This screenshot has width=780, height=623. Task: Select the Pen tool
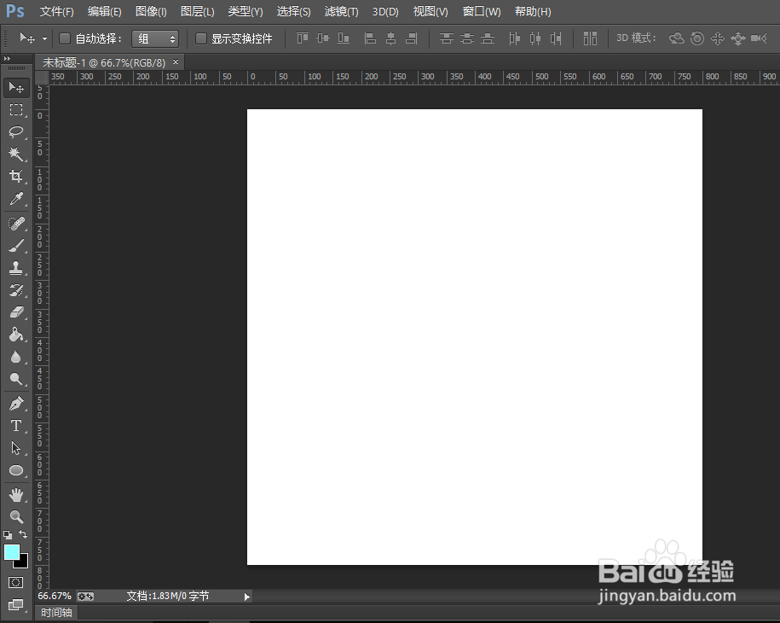point(16,404)
